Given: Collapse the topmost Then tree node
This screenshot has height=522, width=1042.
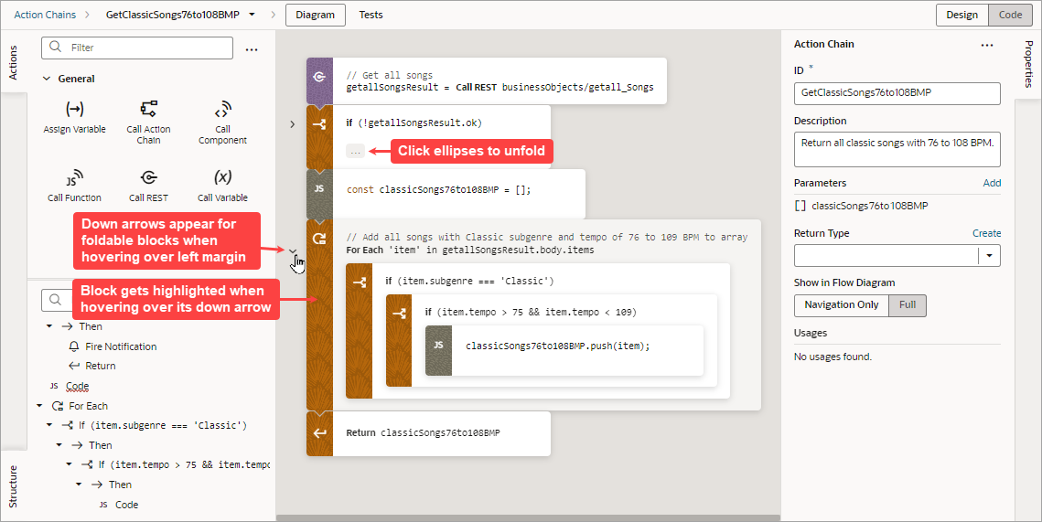Looking at the screenshot, I should [49, 326].
